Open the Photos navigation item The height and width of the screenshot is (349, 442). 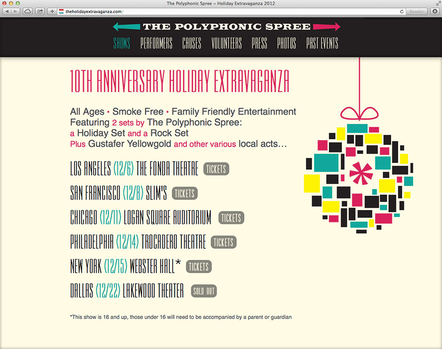pyautogui.click(x=286, y=43)
